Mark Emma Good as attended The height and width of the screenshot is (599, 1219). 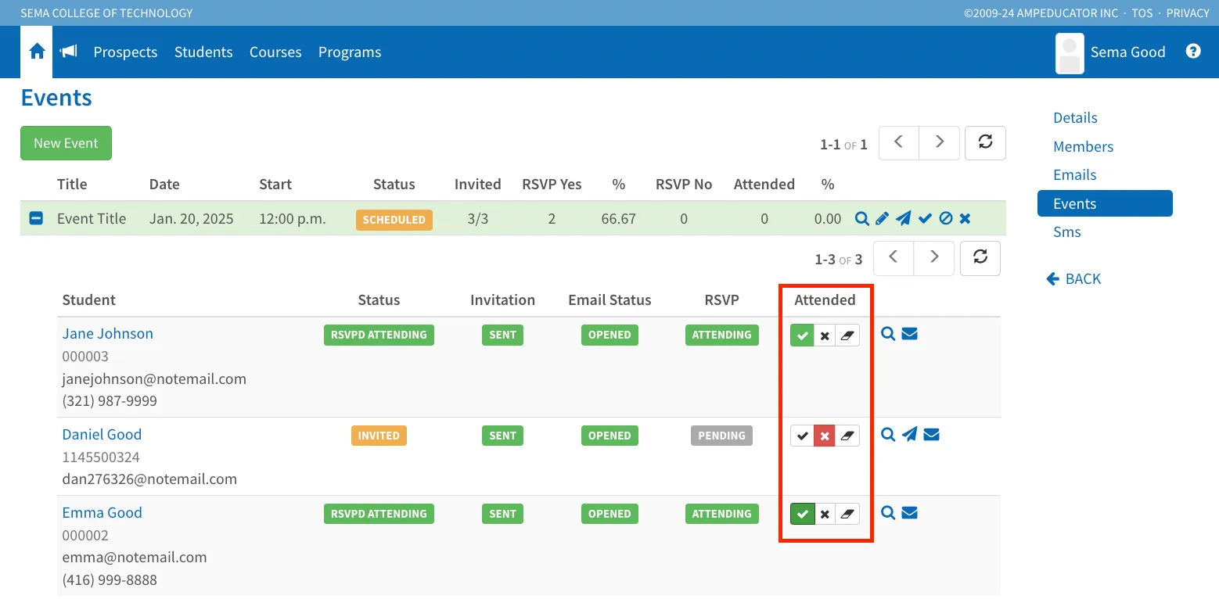coord(802,514)
